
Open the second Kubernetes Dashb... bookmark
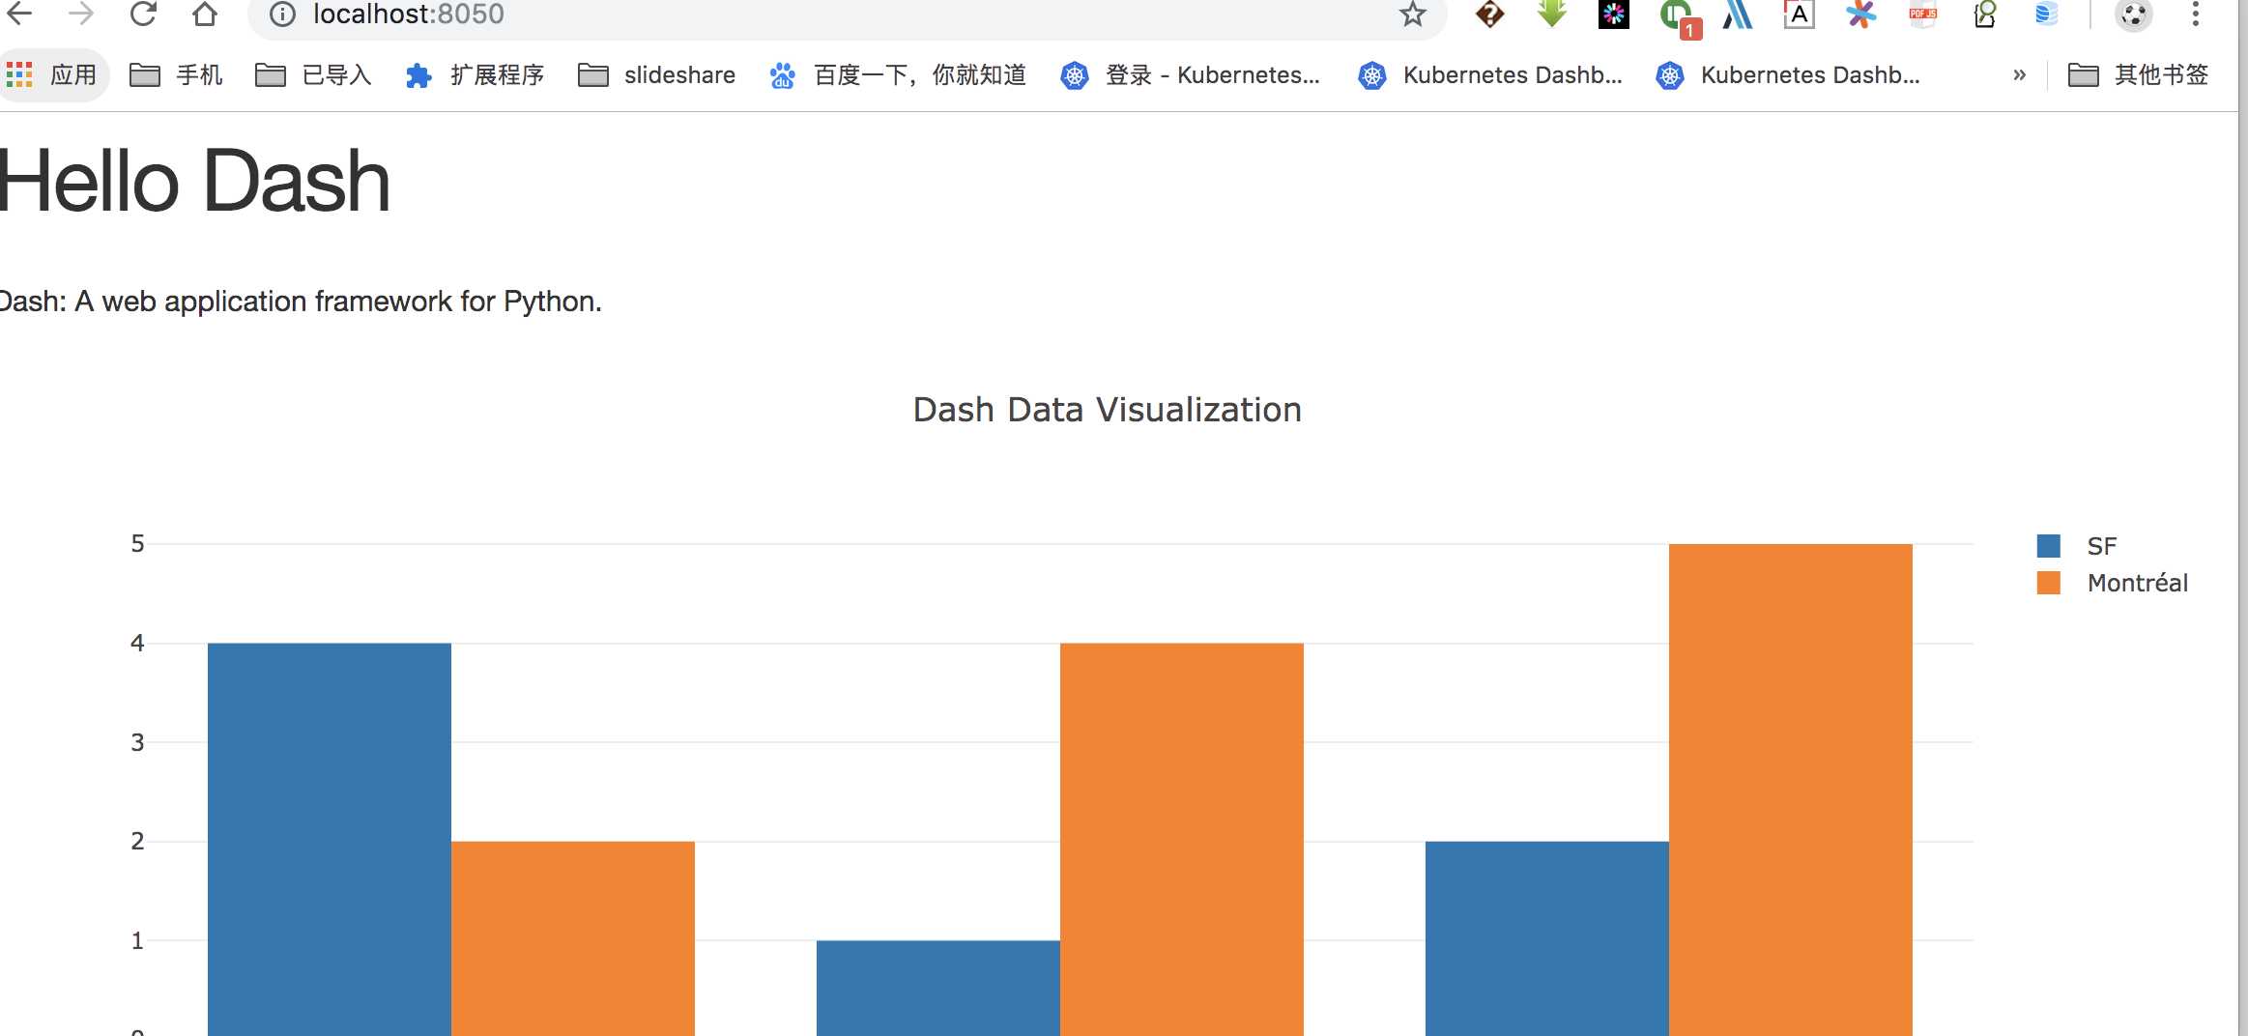coord(1787,75)
